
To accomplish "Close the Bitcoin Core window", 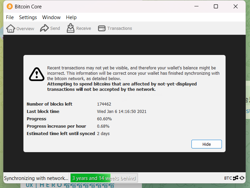I will click(x=236, y=6).
